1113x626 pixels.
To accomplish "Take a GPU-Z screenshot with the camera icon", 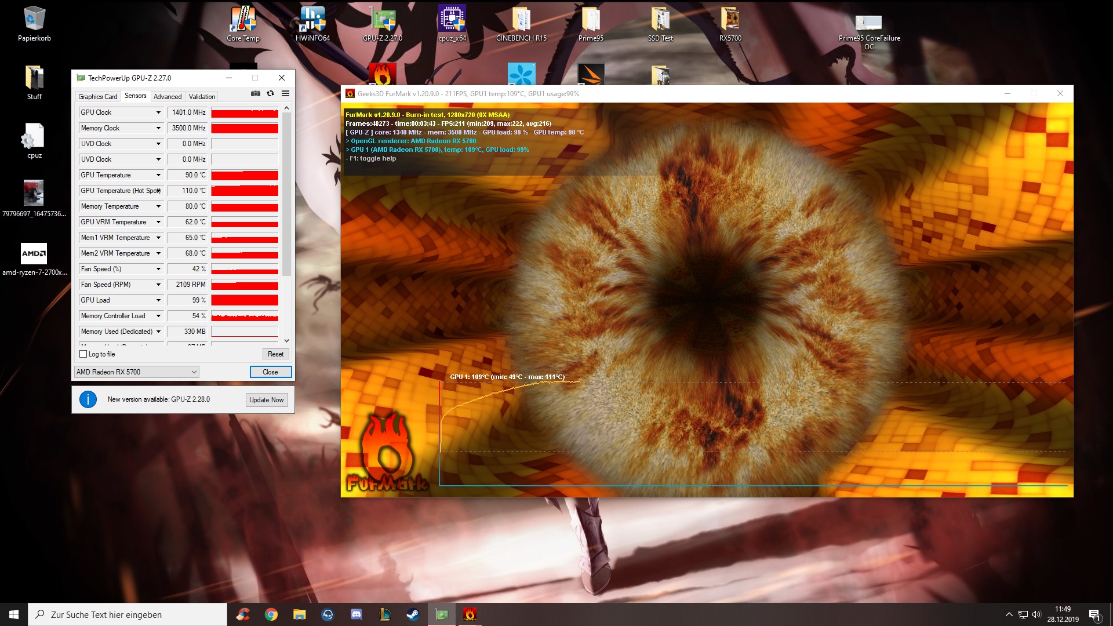I will pyautogui.click(x=255, y=93).
